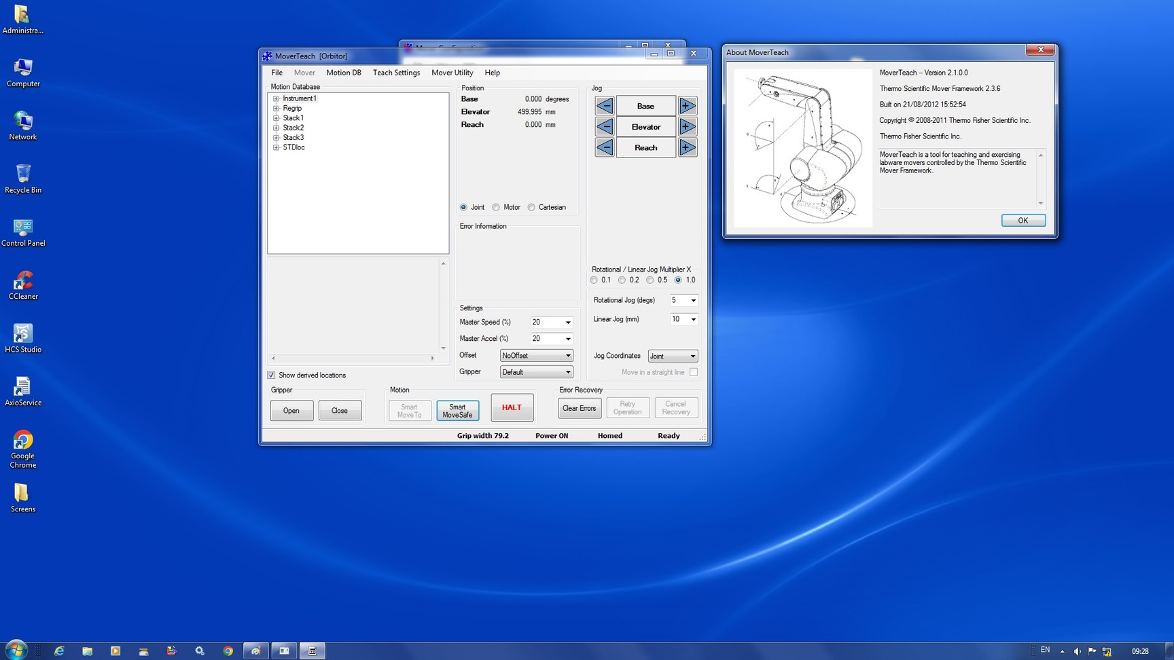Viewport: 1174px width, 660px height.
Task: Open the Master Speed dropdown
Action: click(567, 322)
